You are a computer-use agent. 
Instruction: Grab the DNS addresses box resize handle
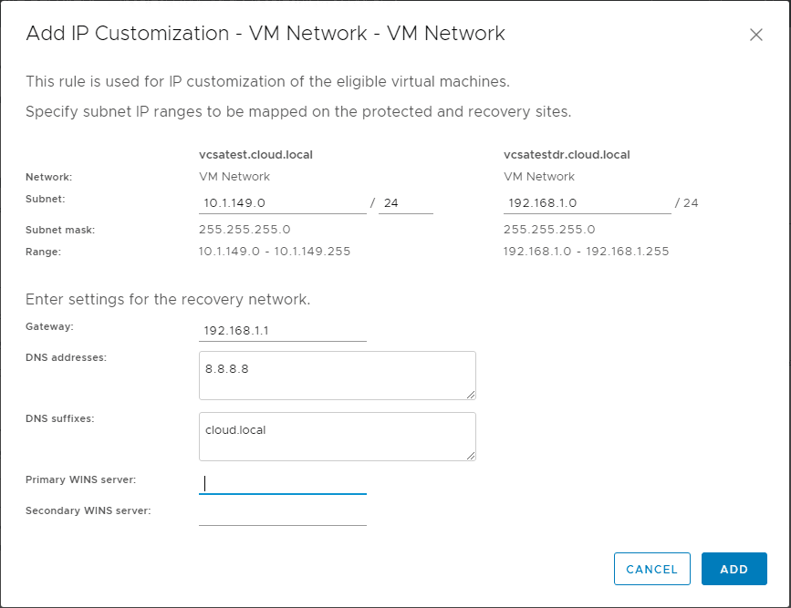tap(472, 395)
